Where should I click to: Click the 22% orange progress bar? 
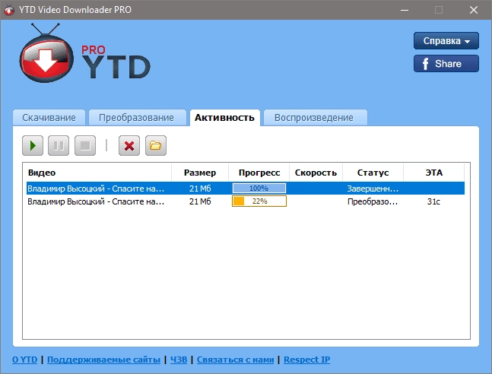click(259, 201)
